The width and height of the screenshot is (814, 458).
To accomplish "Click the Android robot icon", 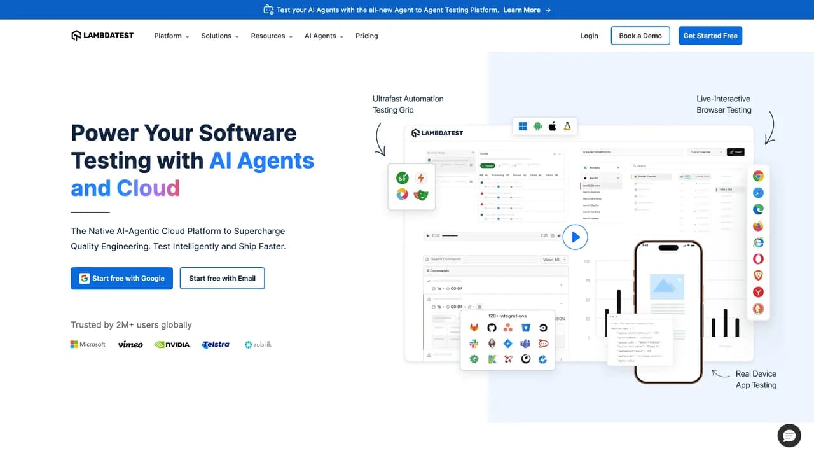I will (537, 127).
